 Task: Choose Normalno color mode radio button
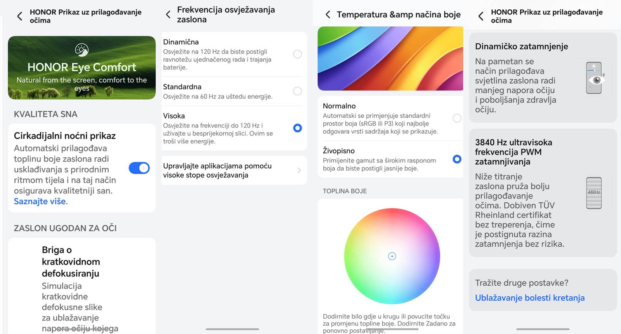pos(457,118)
